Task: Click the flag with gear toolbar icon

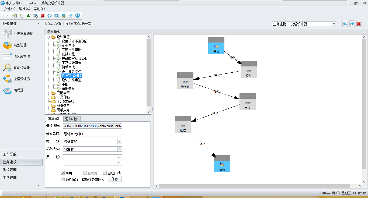Action: 64,16
